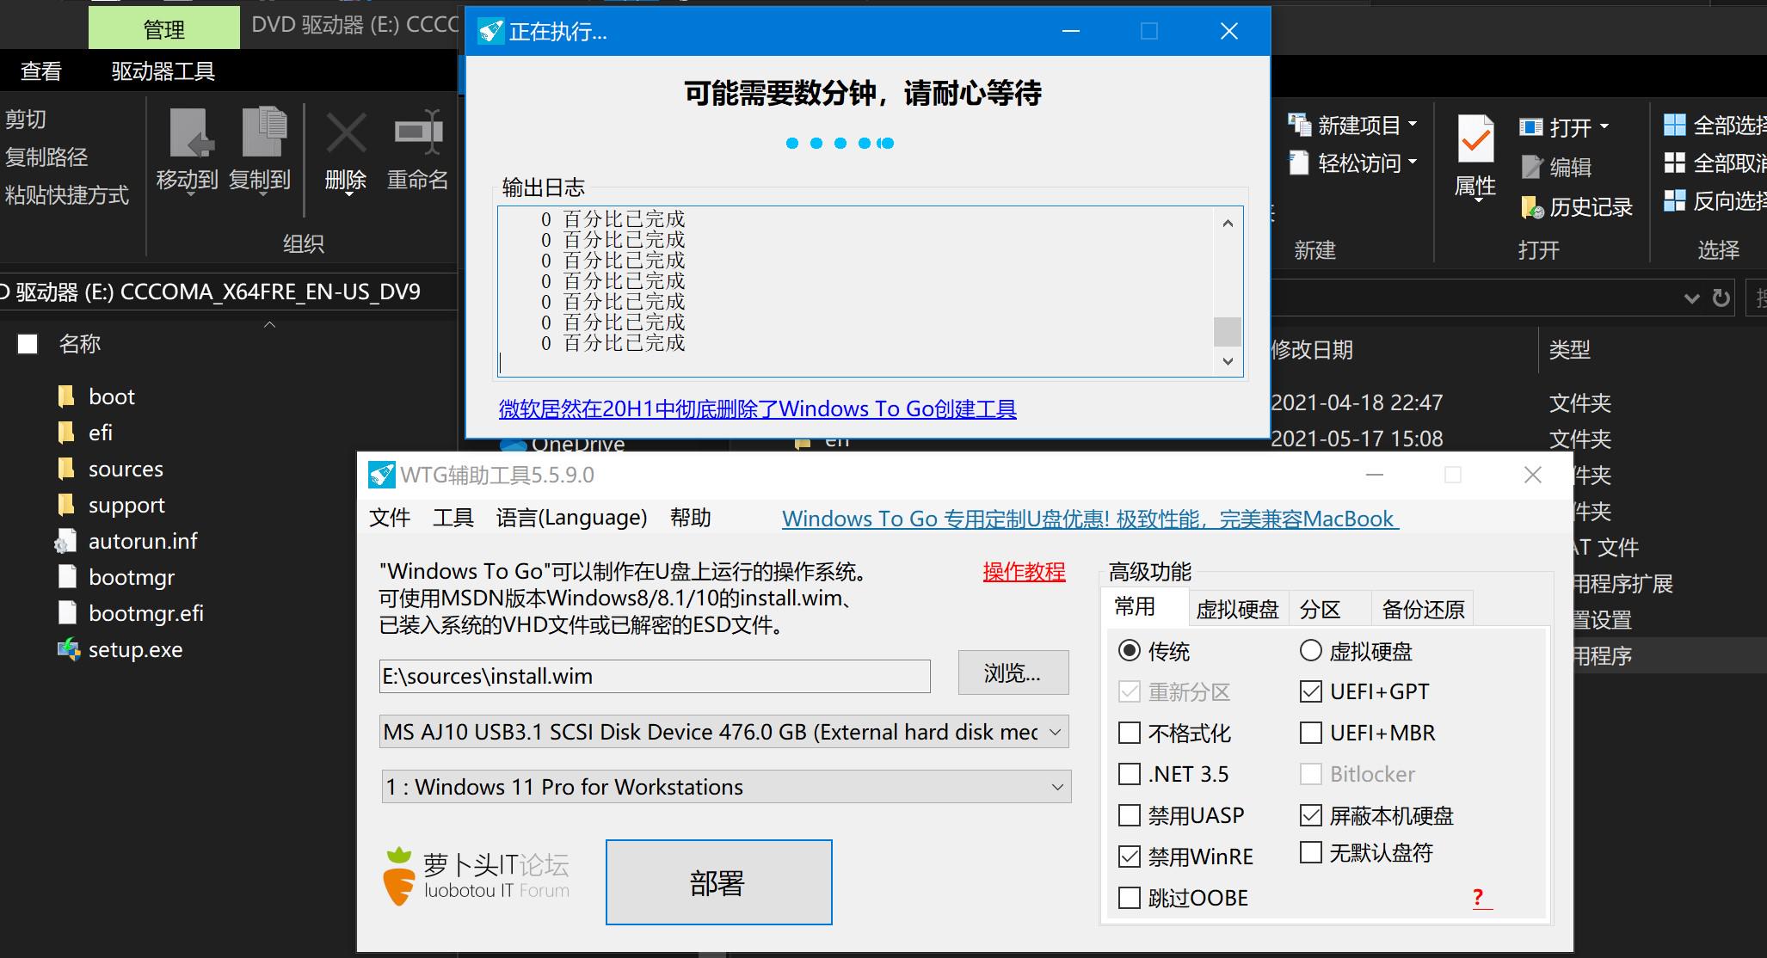This screenshot has height=958, width=1767.
Task: Select the 虚拟硬盘 radio button
Action: click(x=1310, y=651)
